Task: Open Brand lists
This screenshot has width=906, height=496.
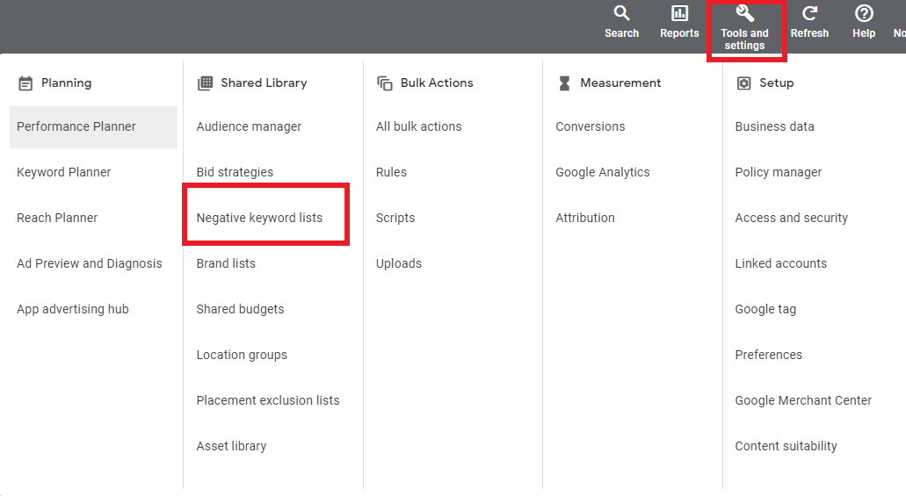Action: pyautogui.click(x=226, y=263)
